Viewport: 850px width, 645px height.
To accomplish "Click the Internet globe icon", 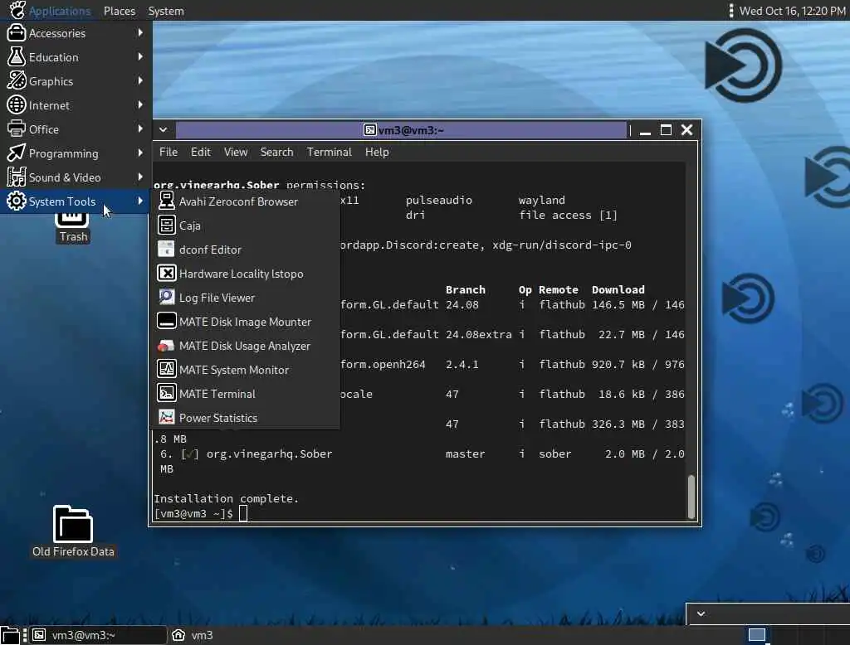I will tap(17, 105).
